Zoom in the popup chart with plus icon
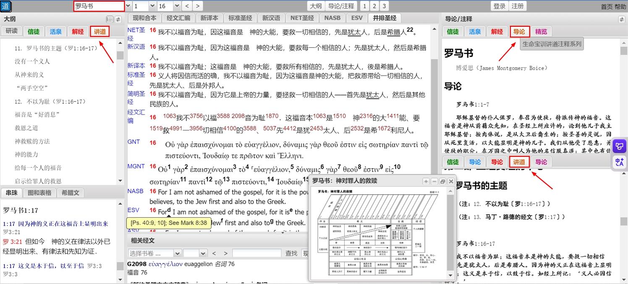This screenshot has width=628, height=284. point(426,181)
